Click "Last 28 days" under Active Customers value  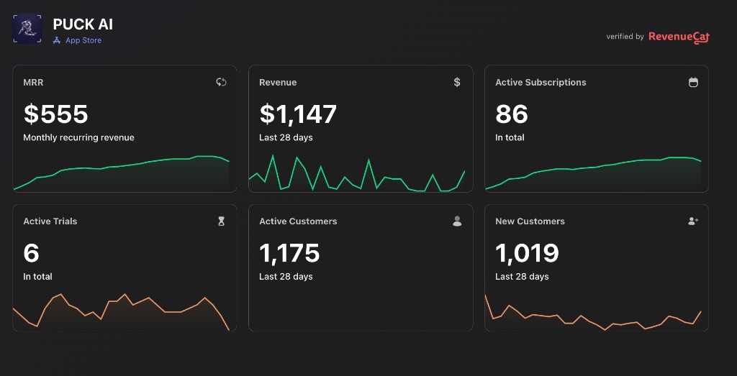pyautogui.click(x=286, y=277)
